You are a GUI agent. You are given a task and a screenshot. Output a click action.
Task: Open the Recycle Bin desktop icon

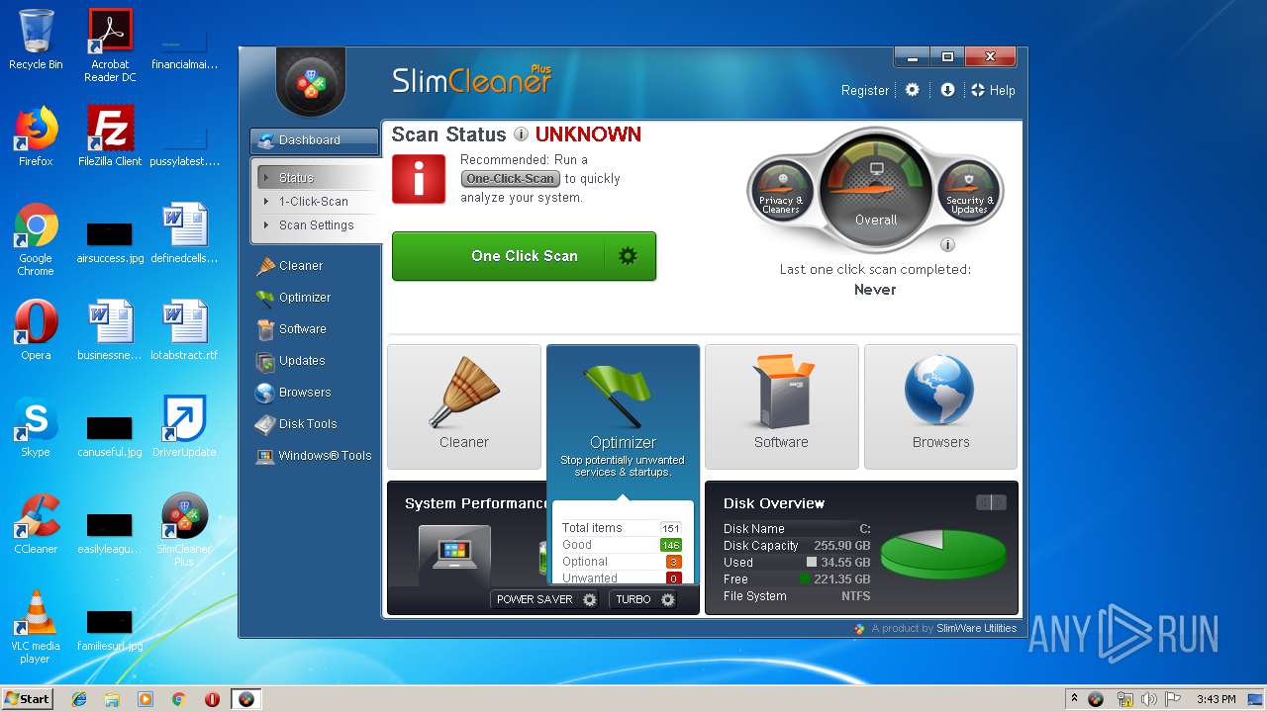pyautogui.click(x=36, y=40)
